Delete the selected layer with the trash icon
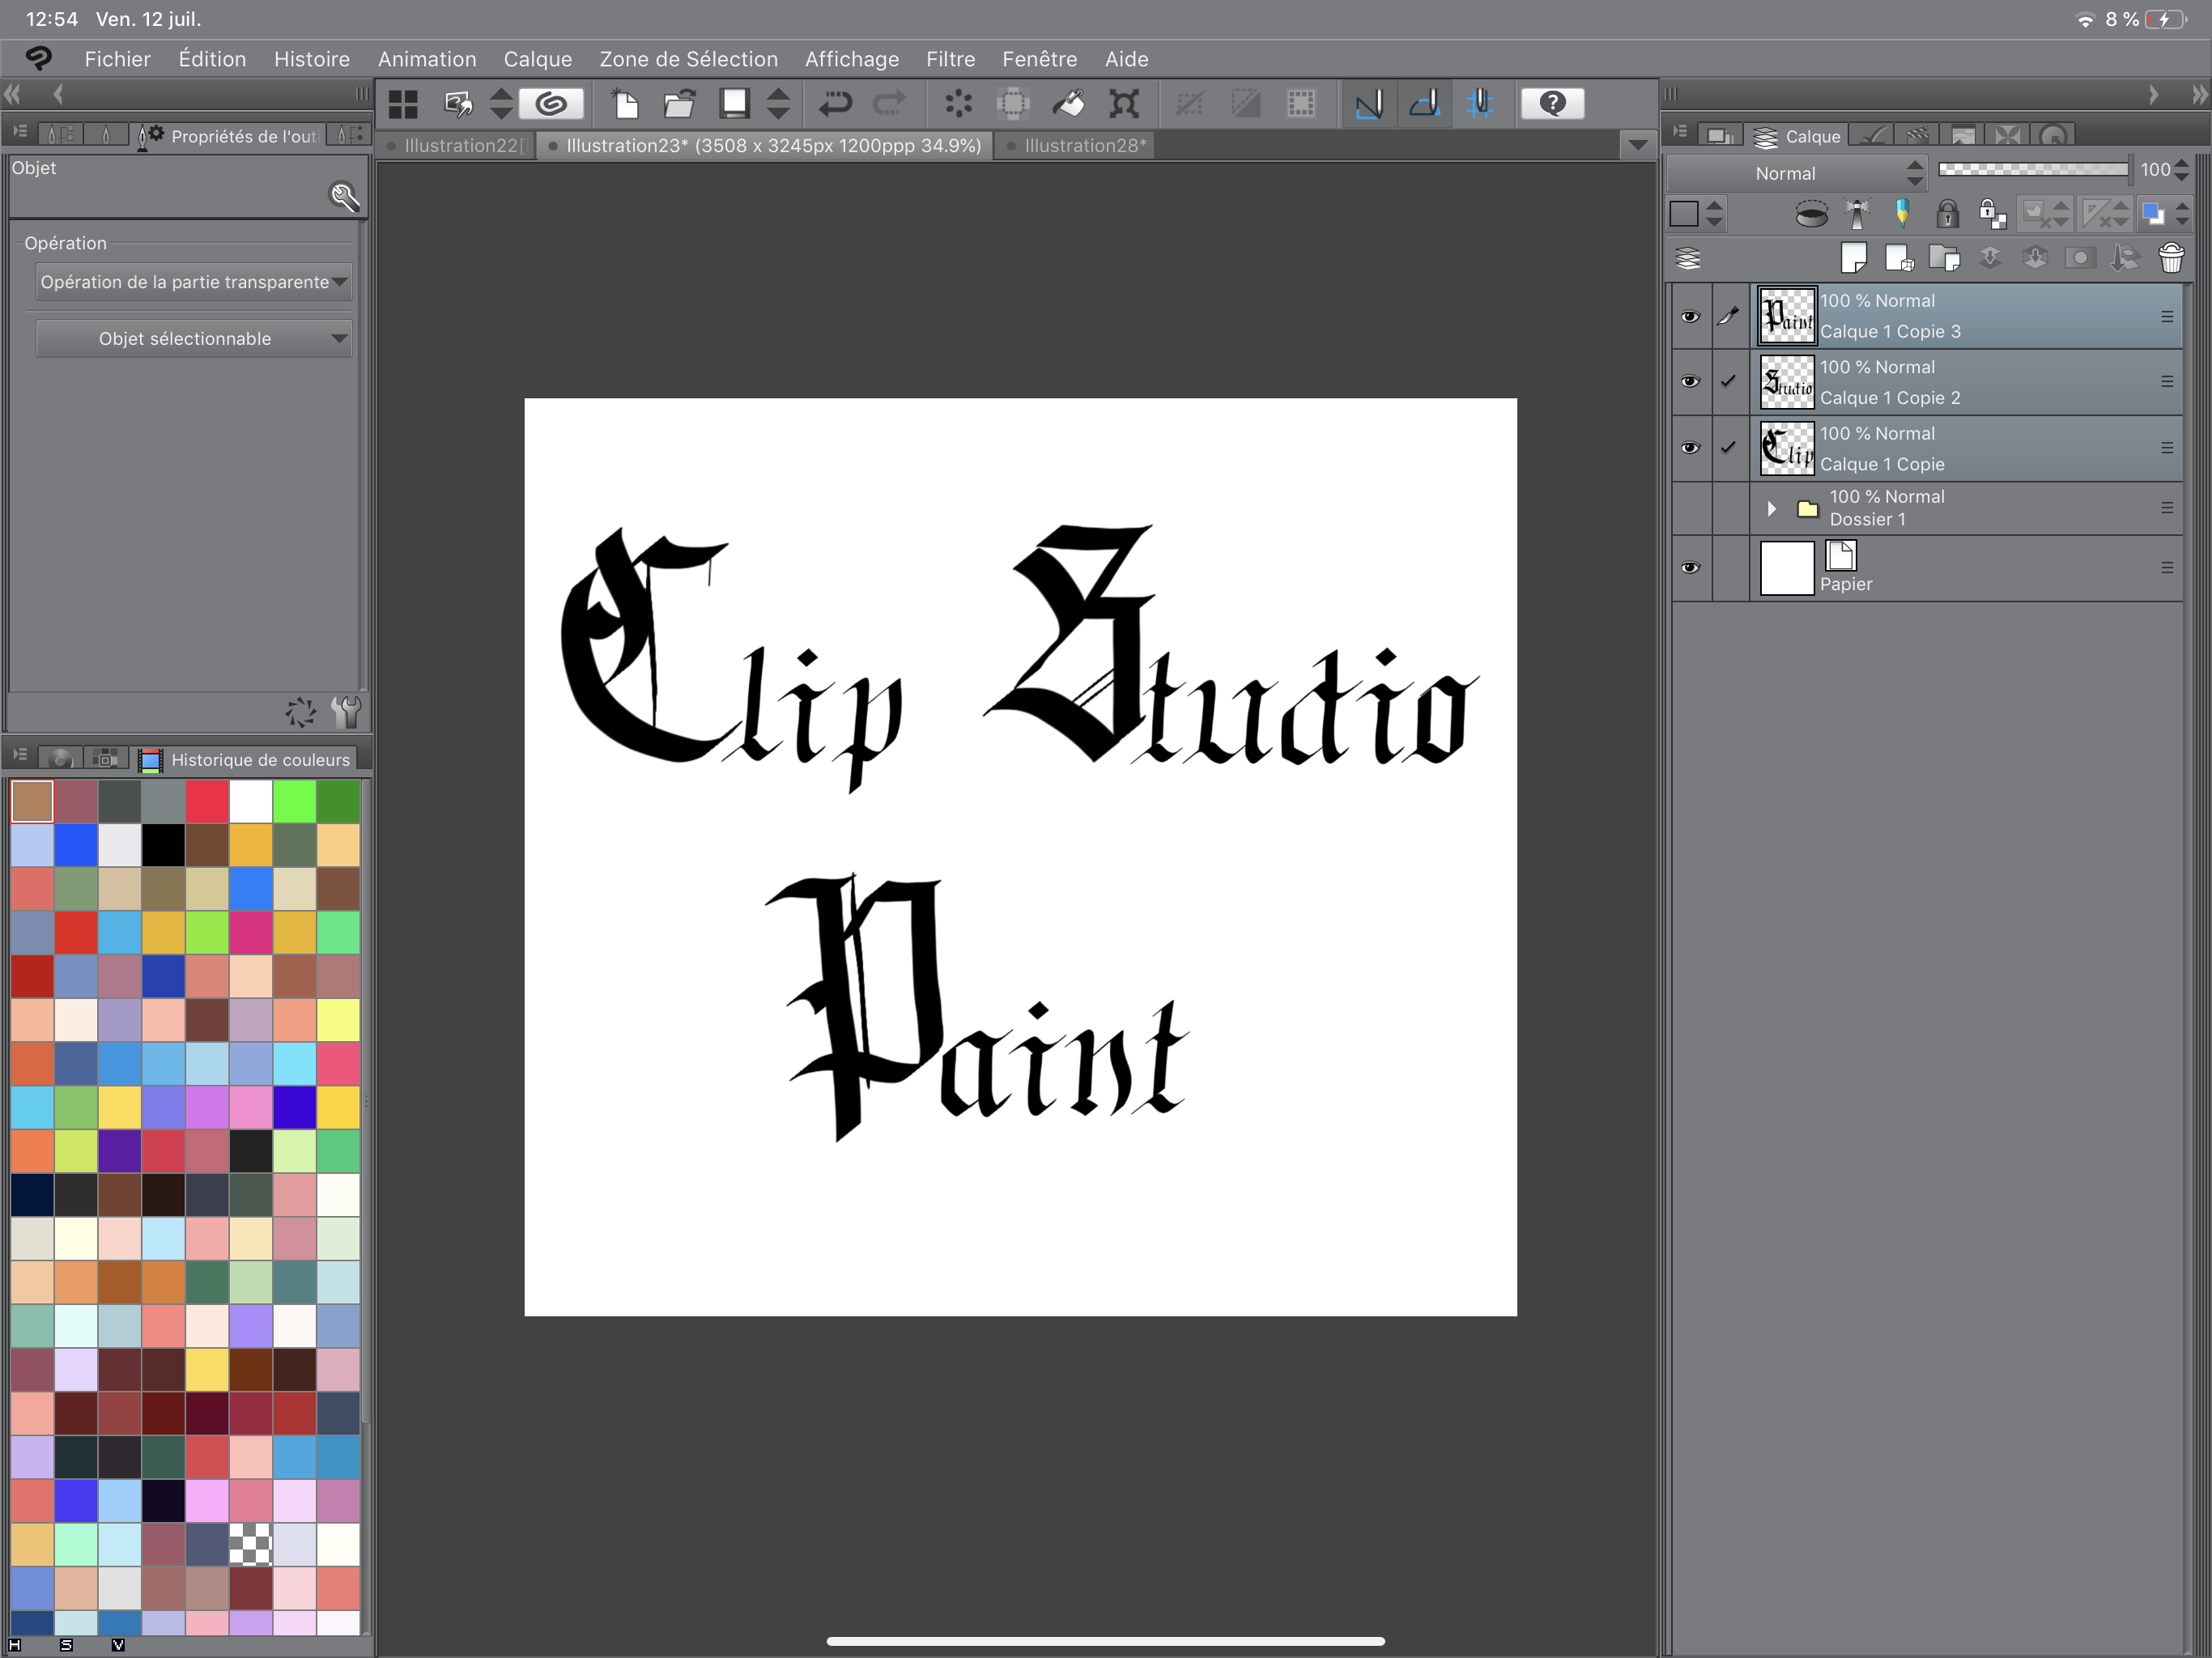Image resolution: width=2212 pixels, height=1658 pixels. point(2171,258)
